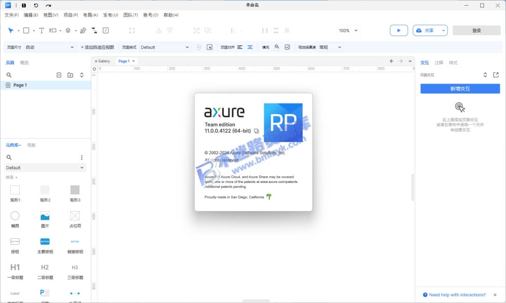Open the 布局 menu

tap(90, 15)
